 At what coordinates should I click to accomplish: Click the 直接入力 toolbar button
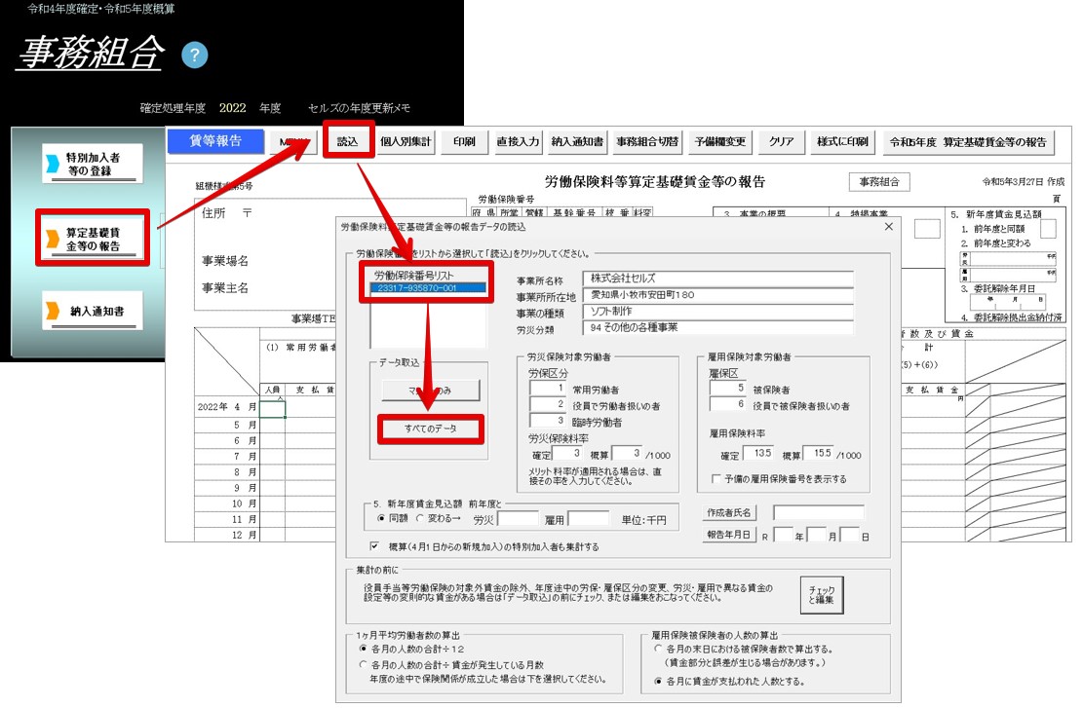518,141
